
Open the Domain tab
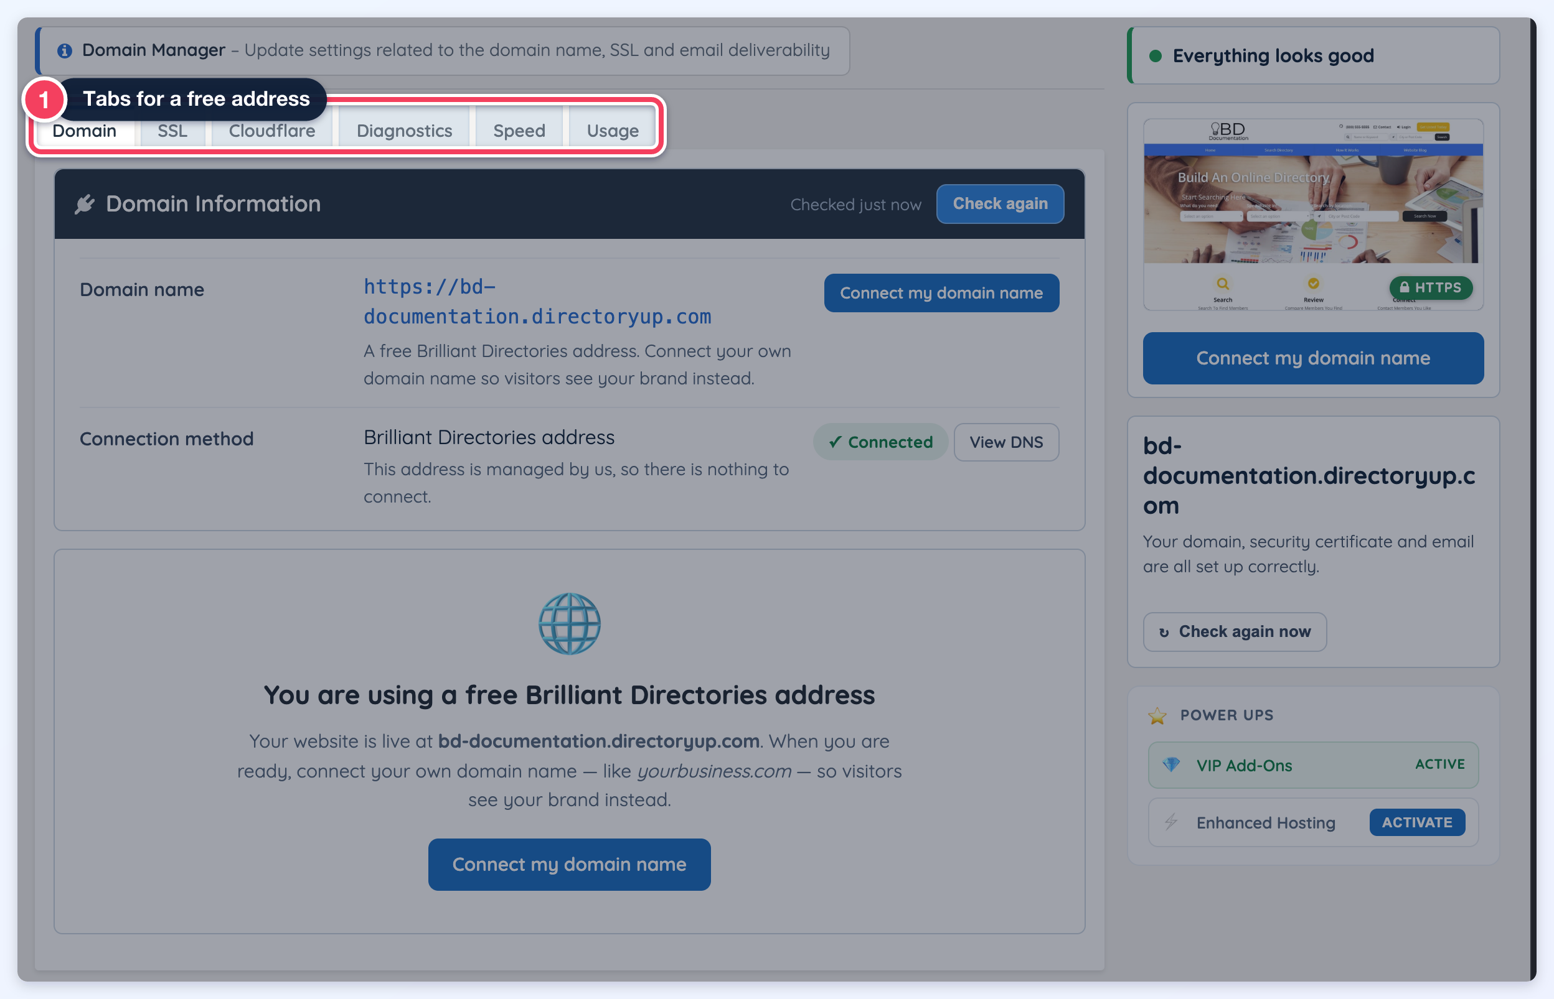(x=85, y=131)
